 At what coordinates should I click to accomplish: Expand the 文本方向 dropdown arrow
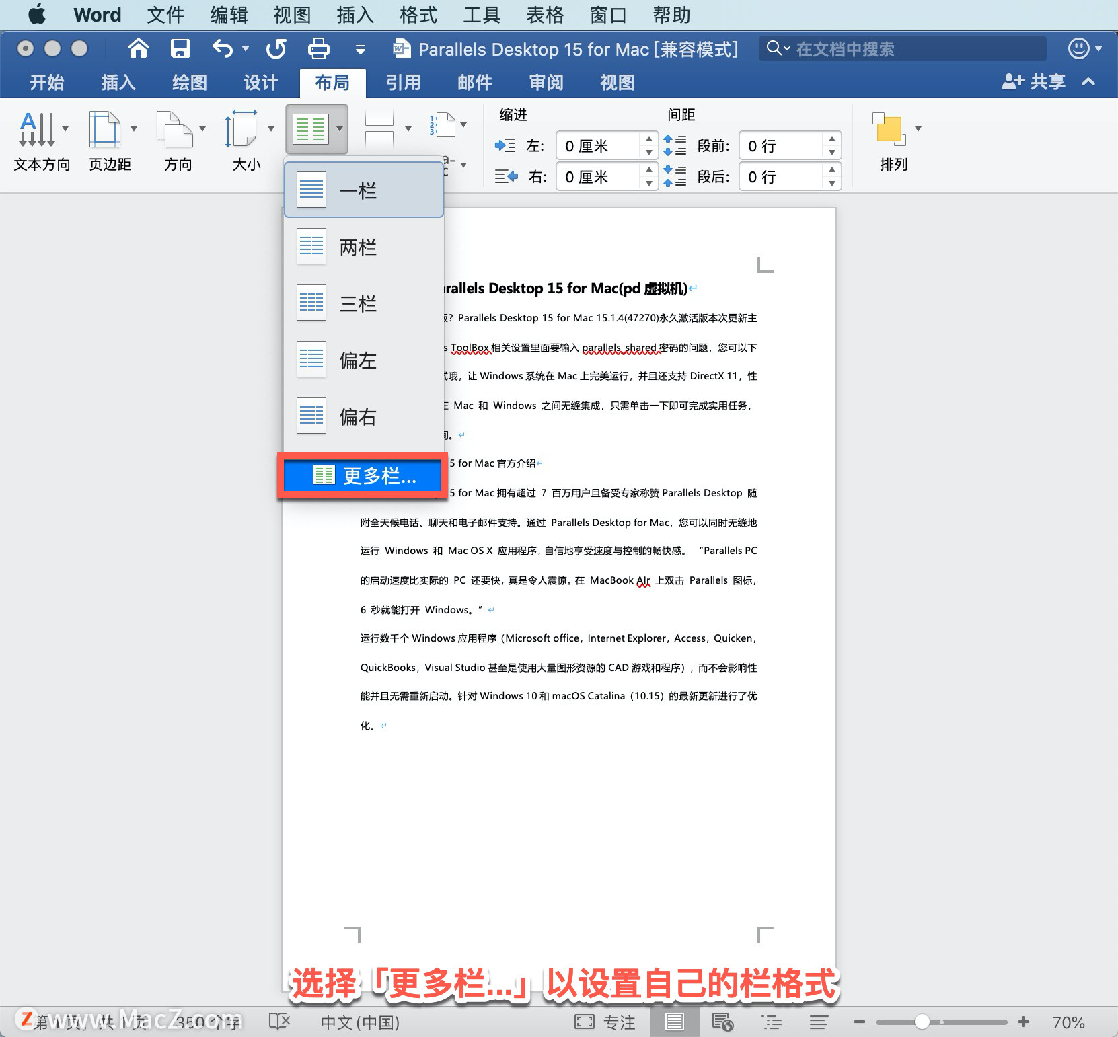click(65, 128)
